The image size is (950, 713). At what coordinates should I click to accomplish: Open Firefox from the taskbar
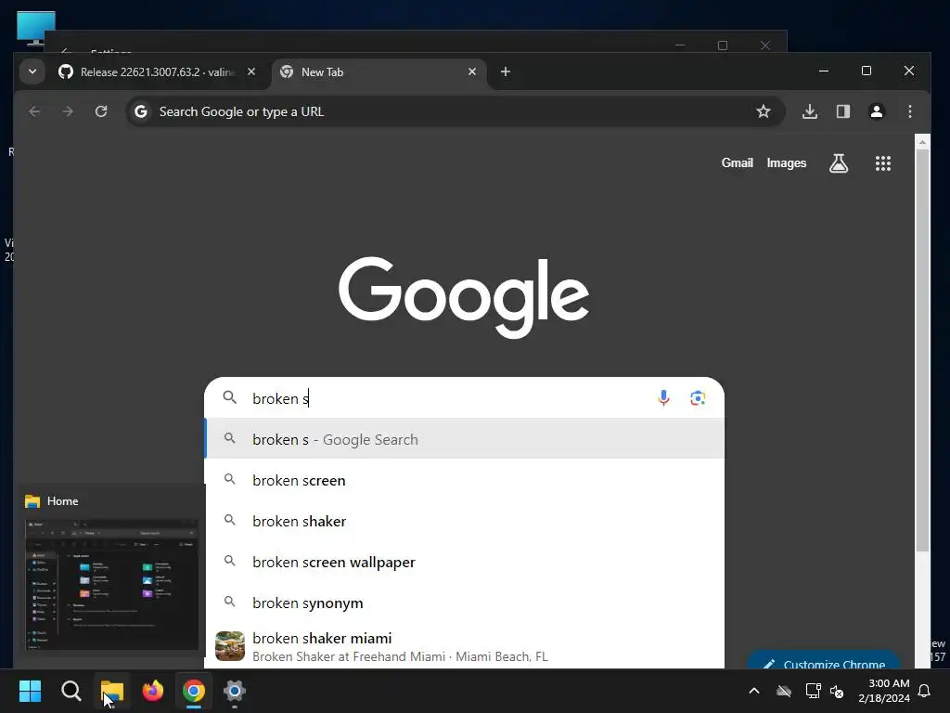[153, 691]
